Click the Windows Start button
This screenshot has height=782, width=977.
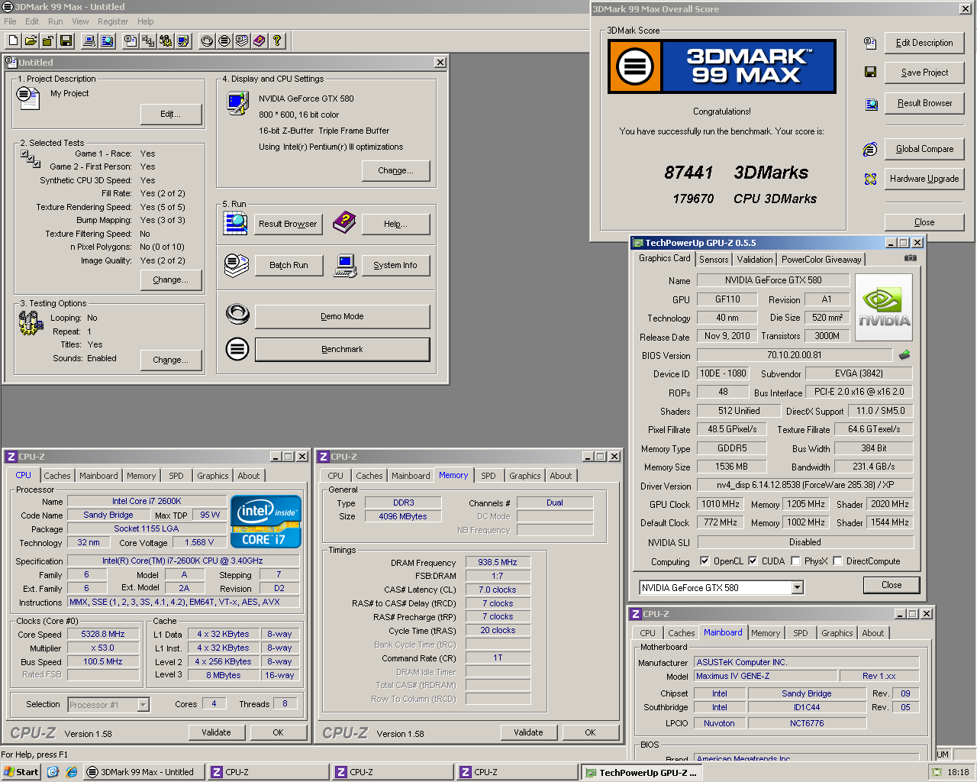(21, 772)
